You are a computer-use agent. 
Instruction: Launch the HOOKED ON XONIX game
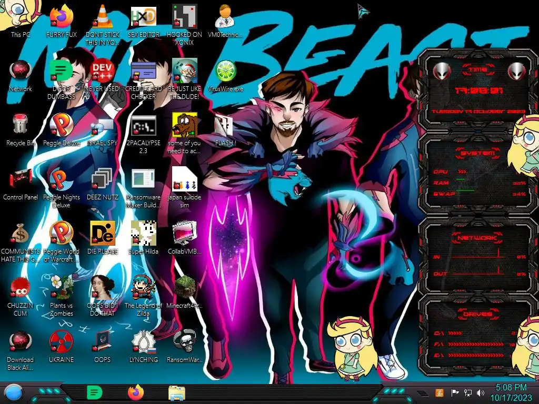click(x=185, y=25)
